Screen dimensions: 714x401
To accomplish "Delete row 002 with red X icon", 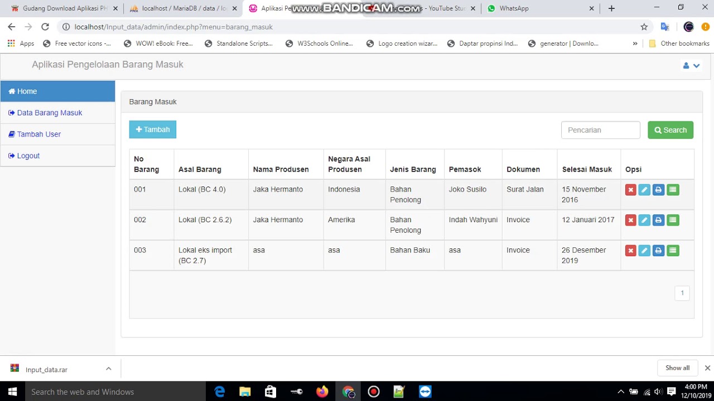I will tap(631, 220).
